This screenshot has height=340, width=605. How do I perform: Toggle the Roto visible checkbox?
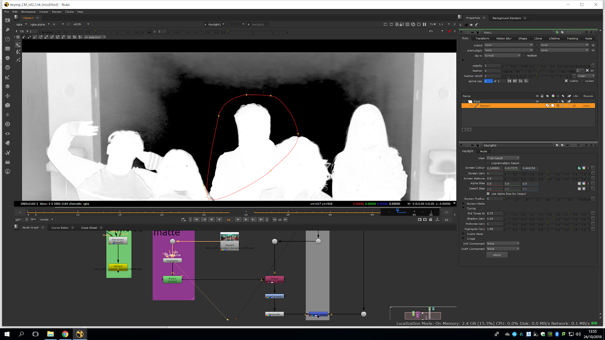pos(566,81)
